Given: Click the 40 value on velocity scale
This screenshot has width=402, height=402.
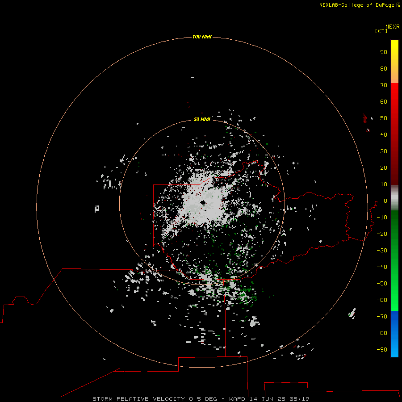Looking at the screenshot, I should tap(384, 134).
